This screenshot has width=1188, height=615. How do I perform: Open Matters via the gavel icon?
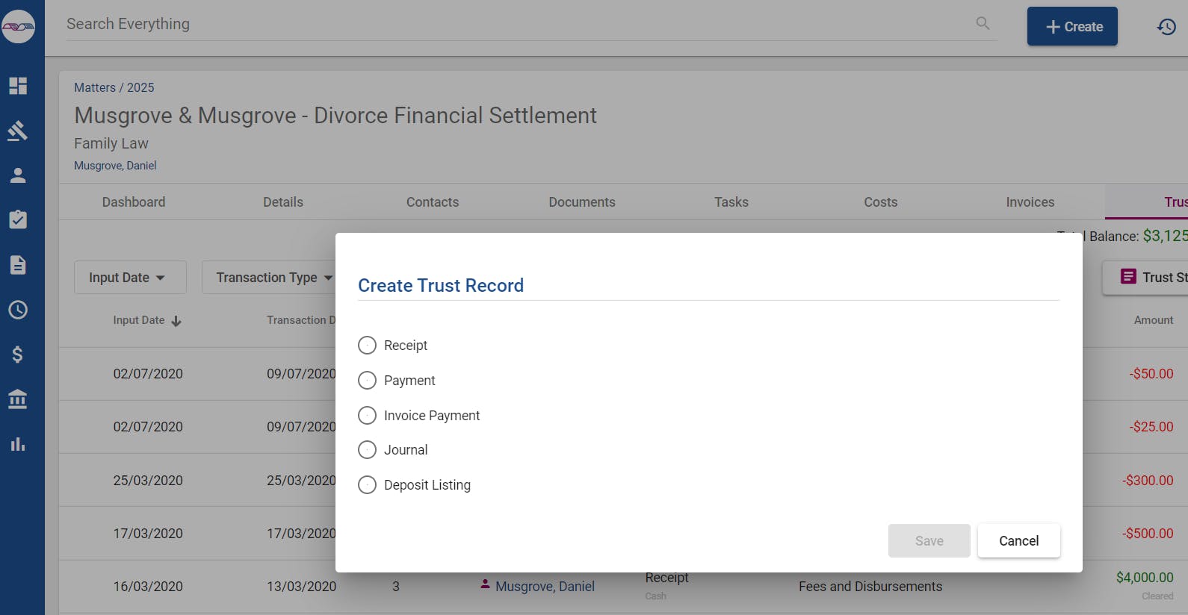(x=18, y=131)
